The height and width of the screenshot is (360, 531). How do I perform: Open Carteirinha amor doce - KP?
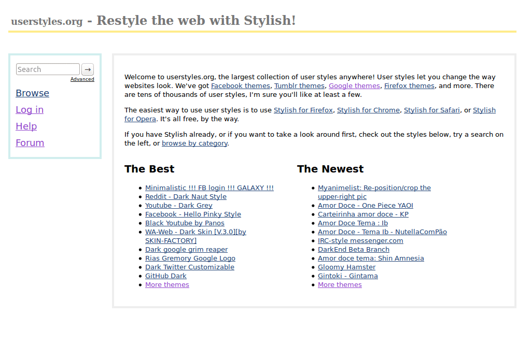(x=363, y=214)
